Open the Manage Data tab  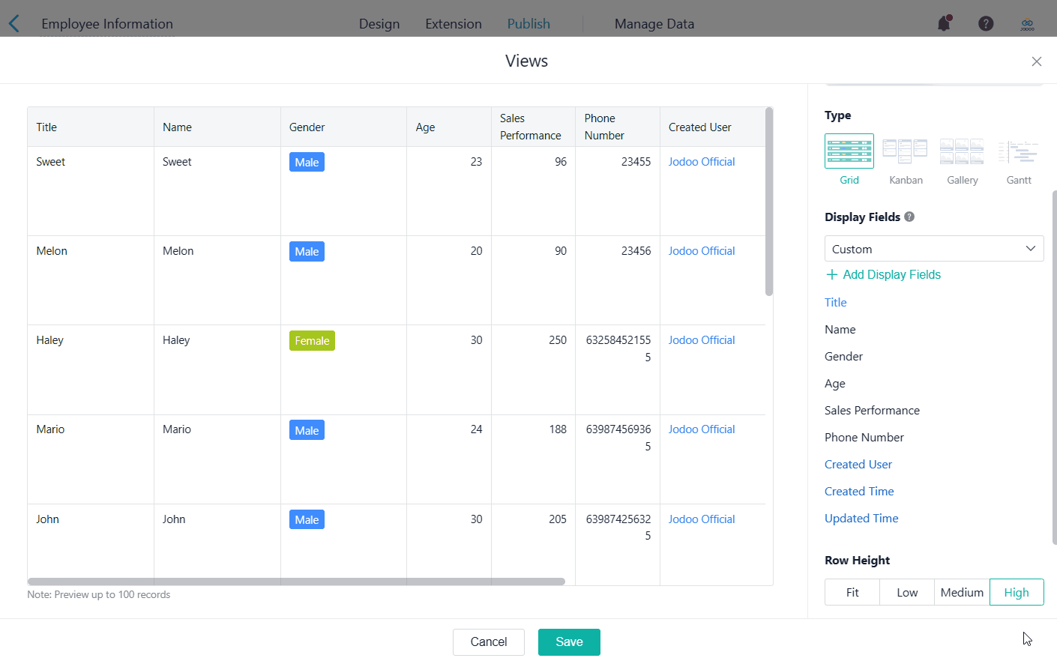click(654, 24)
